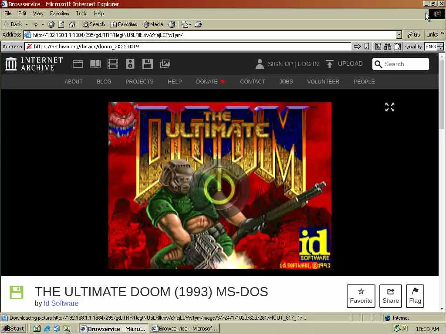446x334 pixels.
Task: Click Browservice clipboard icon
Action: (397, 47)
